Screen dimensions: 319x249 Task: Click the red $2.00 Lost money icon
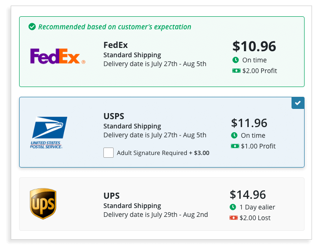(233, 218)
